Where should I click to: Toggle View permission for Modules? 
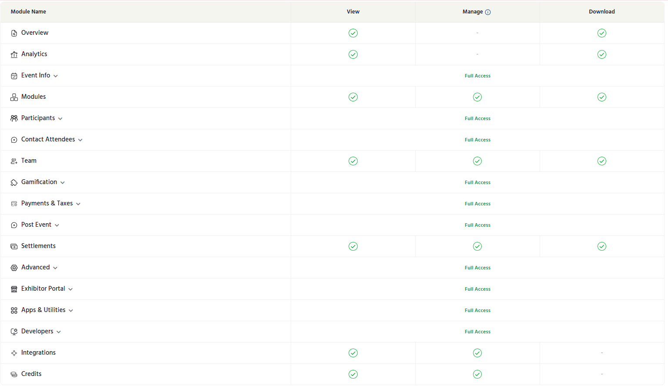coord(353,97)
